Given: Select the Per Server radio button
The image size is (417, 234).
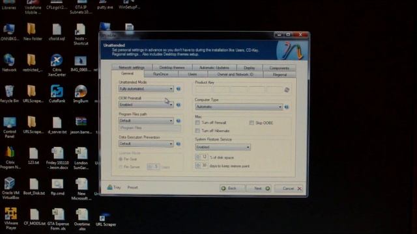Looking at the screenshot, I should (121, 167).
